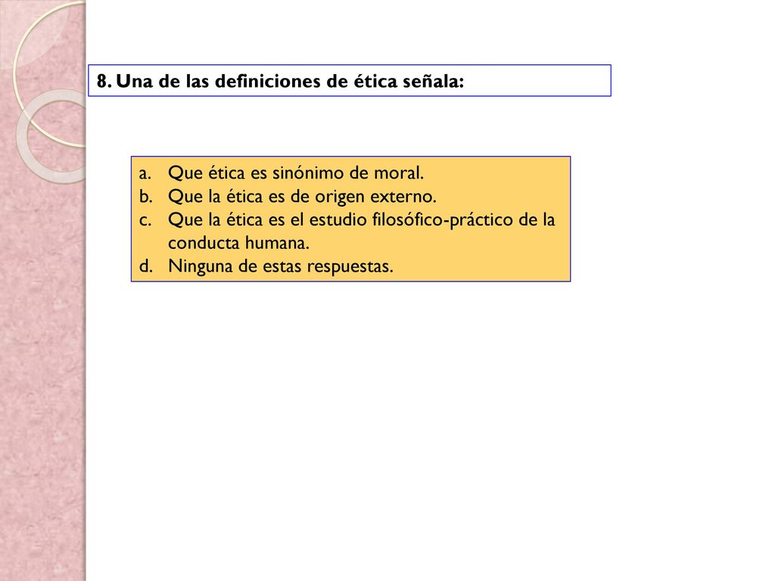This screenshot has height=581, width=775.
Task: Click the 'conducta humana.' continuation line
Action: tap(238, 243)
